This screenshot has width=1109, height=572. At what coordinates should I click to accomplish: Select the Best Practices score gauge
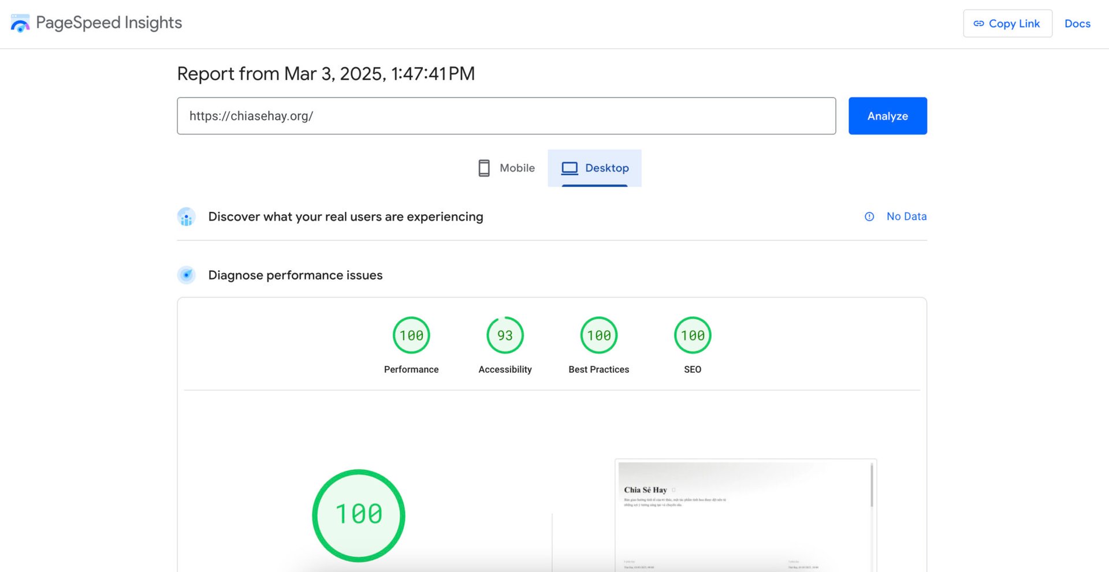point(598,335)
